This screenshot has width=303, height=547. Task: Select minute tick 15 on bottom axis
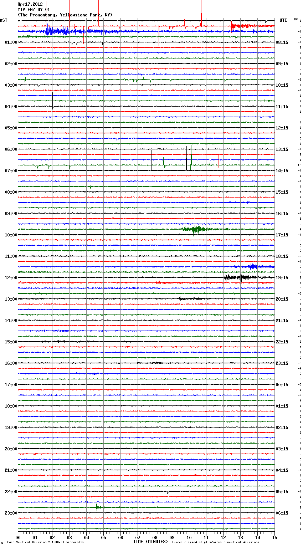[x=274, y=537]
